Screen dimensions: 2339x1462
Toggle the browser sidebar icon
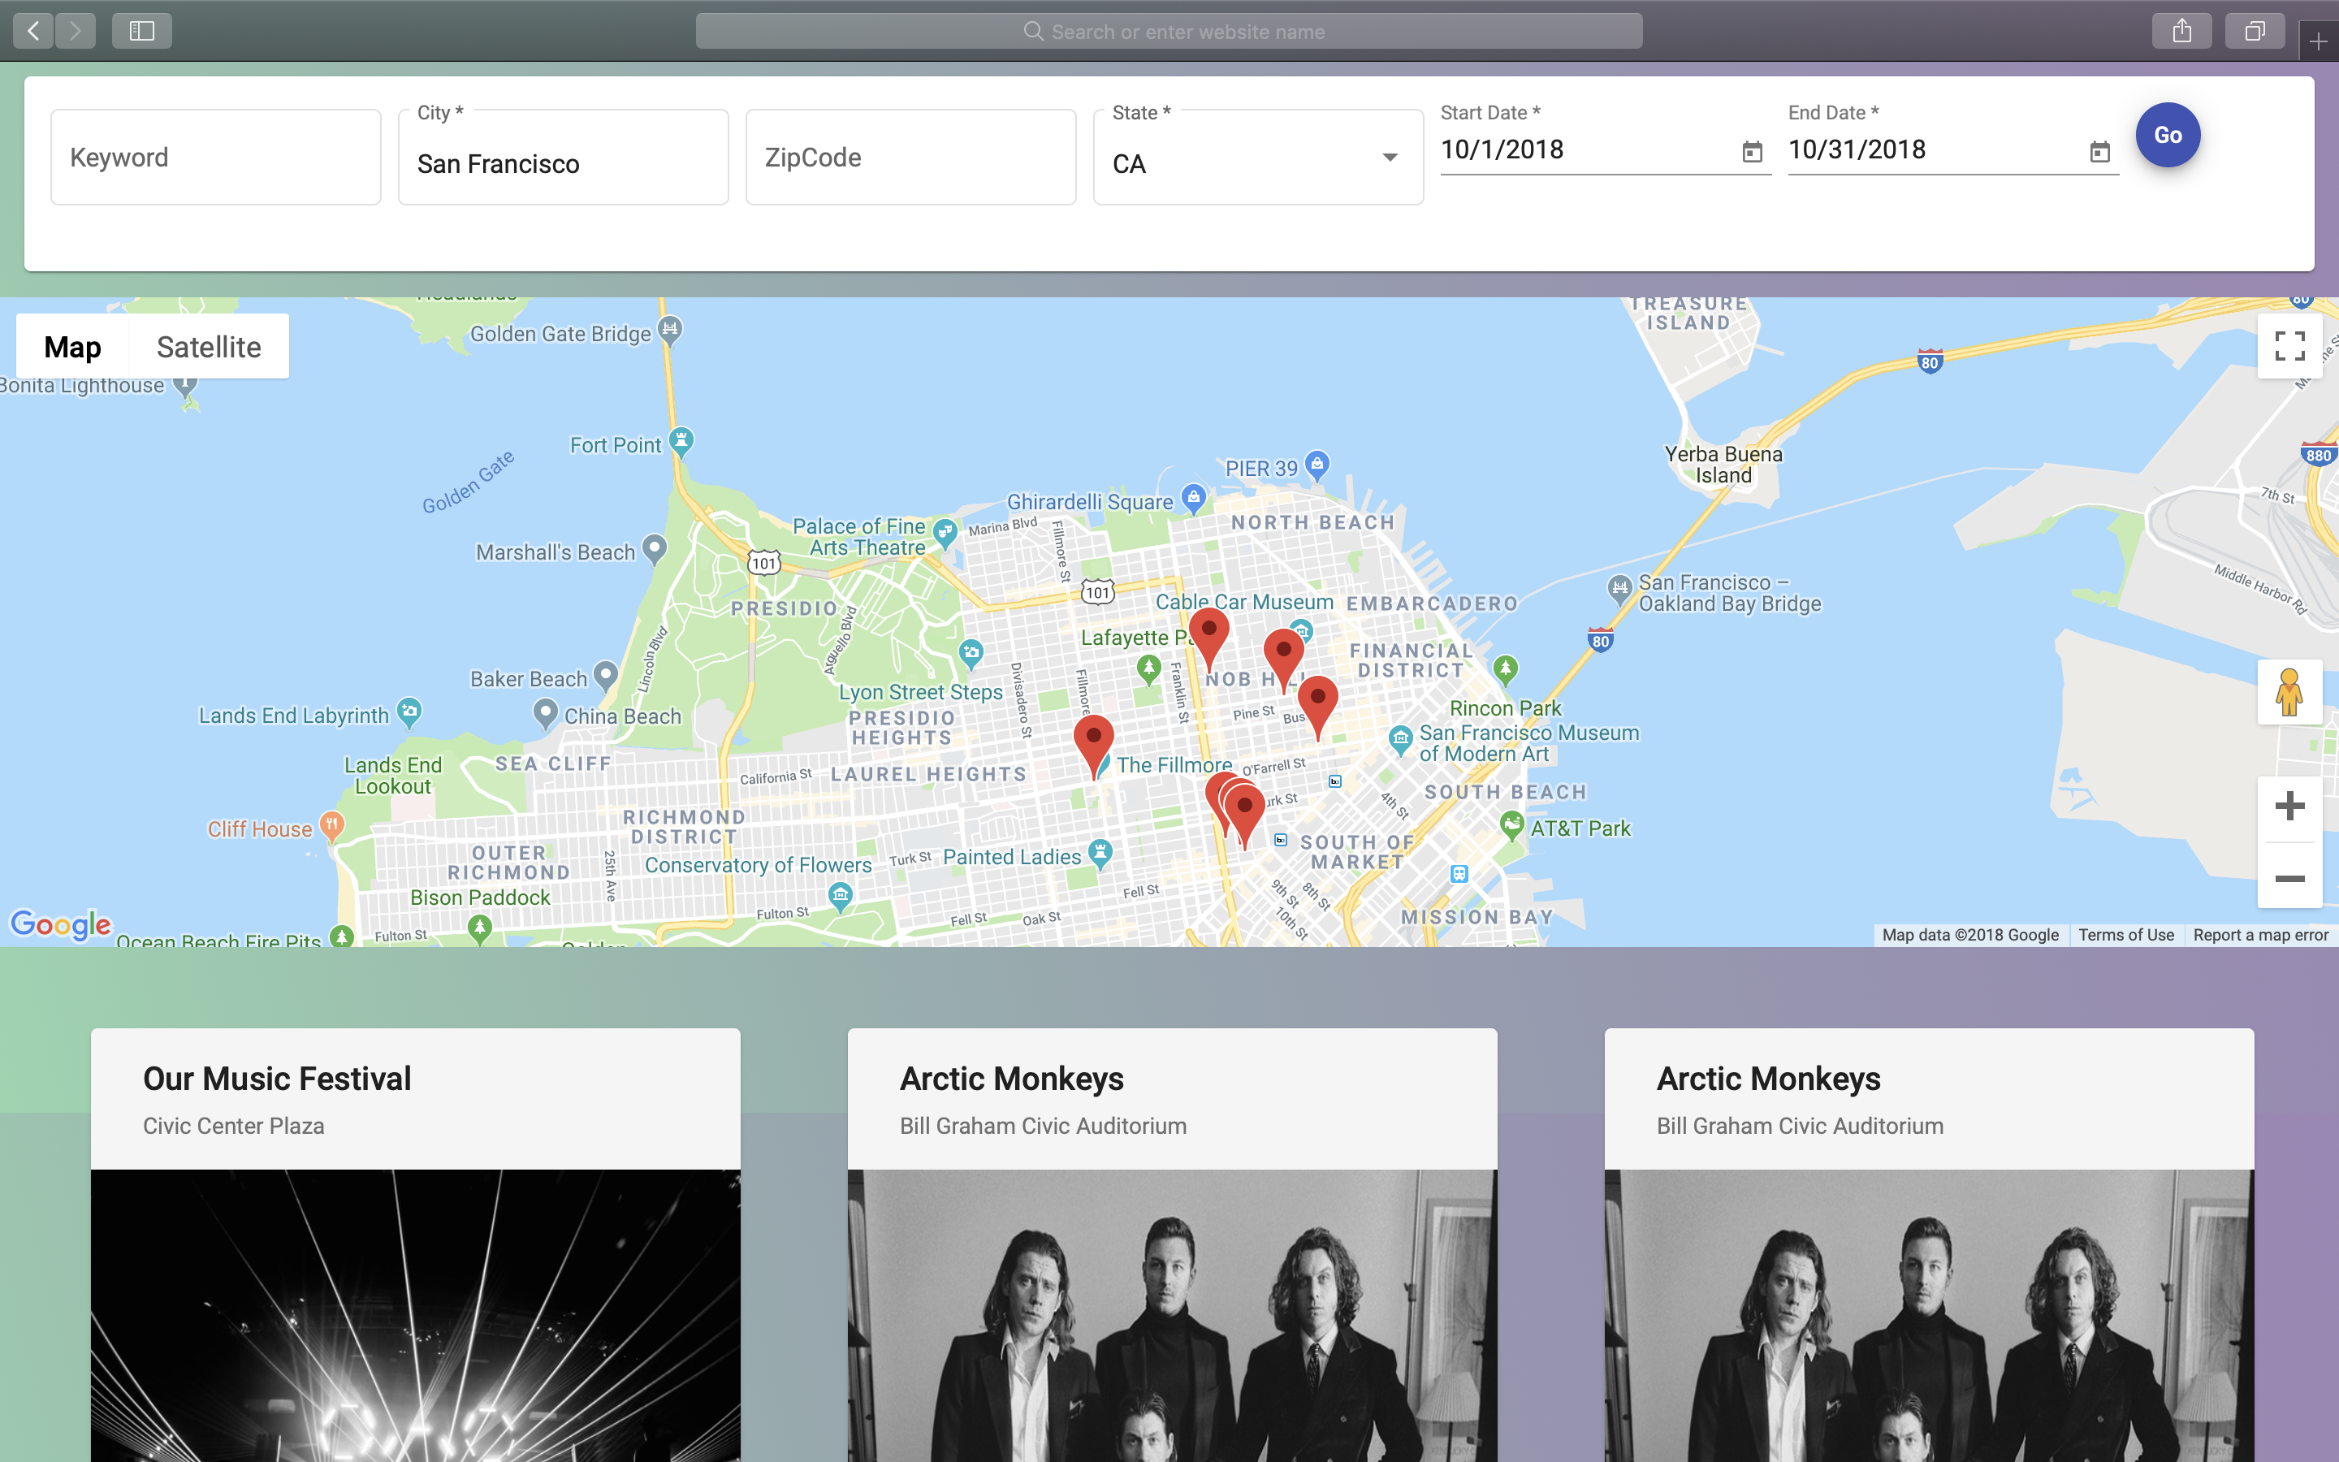click(x=142, y=31)
